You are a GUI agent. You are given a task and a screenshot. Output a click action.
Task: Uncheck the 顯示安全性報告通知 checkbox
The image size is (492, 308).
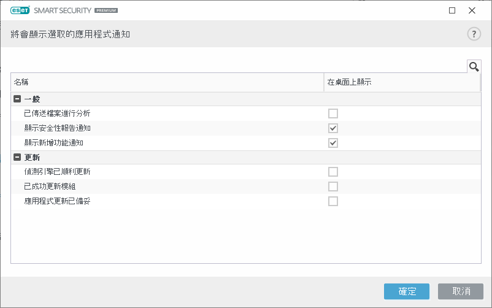coord(333,128)
